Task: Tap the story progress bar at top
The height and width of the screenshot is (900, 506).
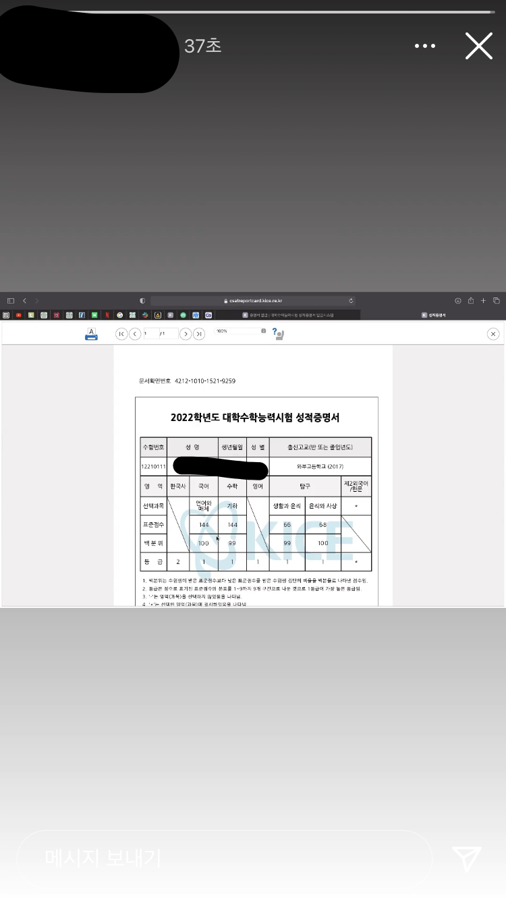Action: pyautogui.click(x=253, y=12)
